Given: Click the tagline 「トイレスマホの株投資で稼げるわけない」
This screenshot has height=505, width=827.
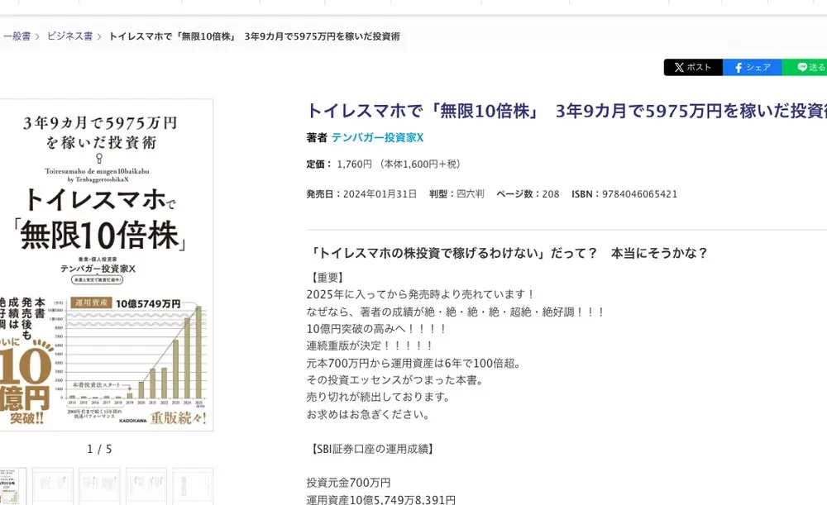Looking at the screenshot, I should coord(428,253).
